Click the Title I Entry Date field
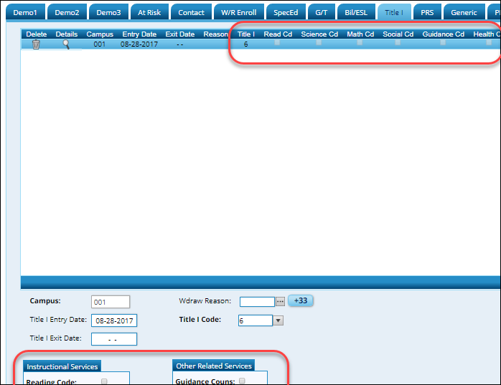This screenshot has height=385, width=501. (x=113, y=320)
